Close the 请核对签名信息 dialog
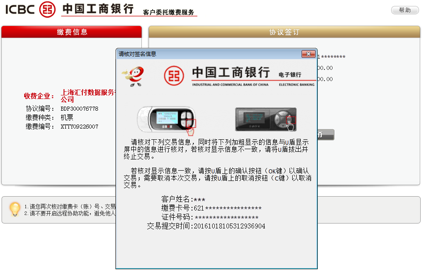This screenshot has height=271, width=422. (x=308, y=54)
